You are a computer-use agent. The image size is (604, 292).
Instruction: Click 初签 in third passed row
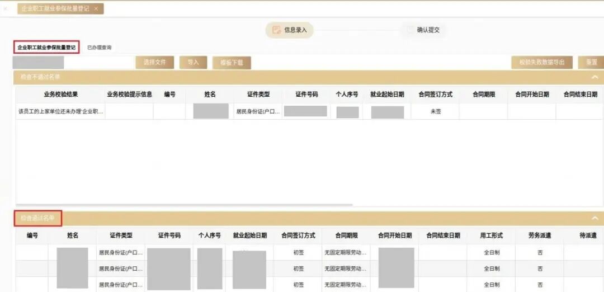point(299,285)
